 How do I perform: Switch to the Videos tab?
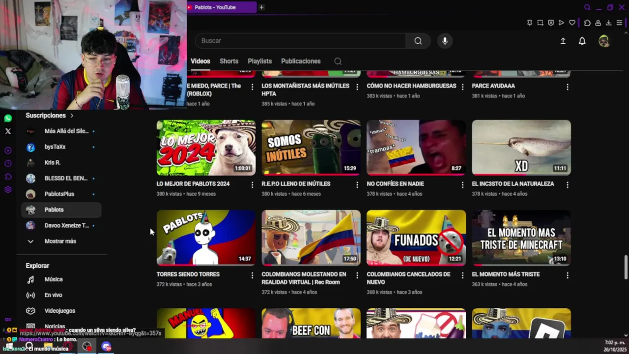point(200,61)
